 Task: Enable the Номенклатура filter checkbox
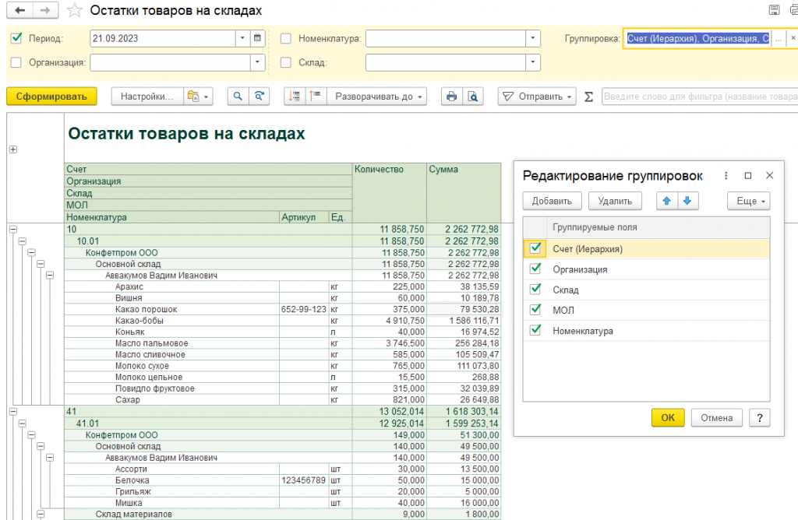pos(286,38)
